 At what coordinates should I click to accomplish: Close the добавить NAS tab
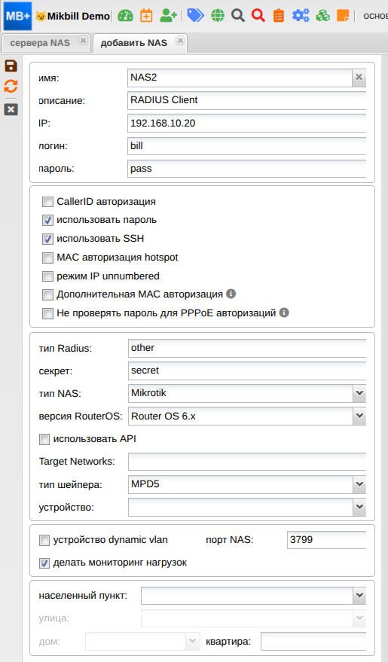click(x=180, y=41)
